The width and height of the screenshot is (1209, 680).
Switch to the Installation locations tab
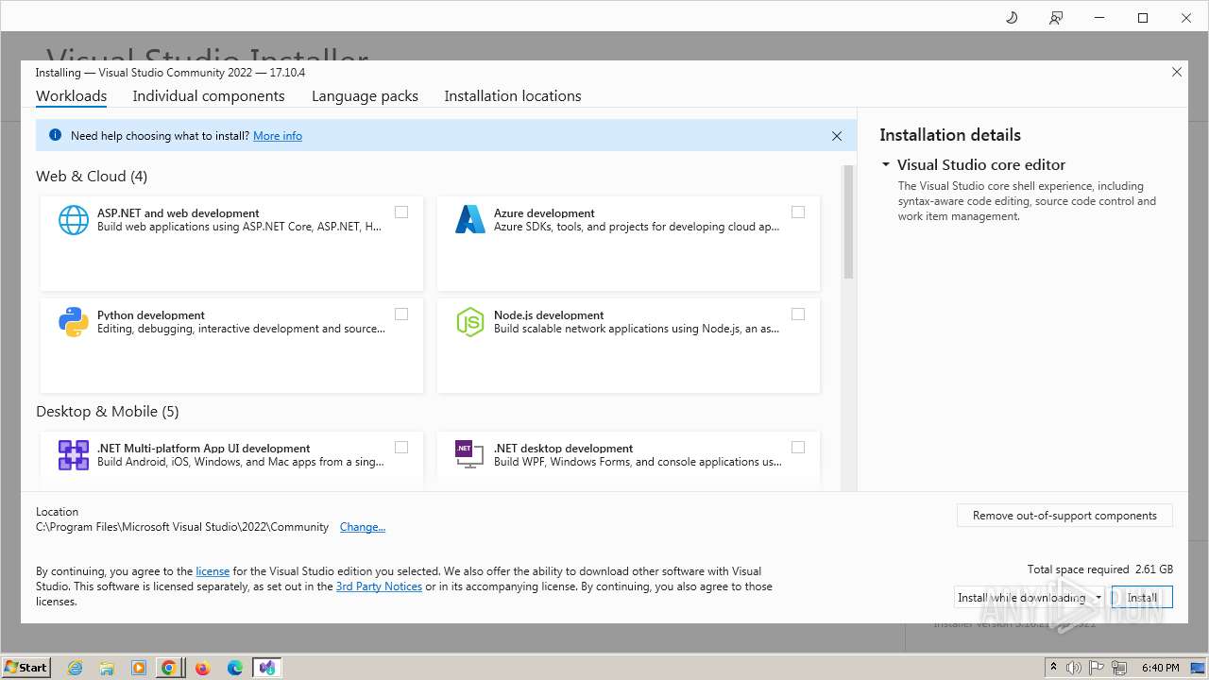click(513, 96)
